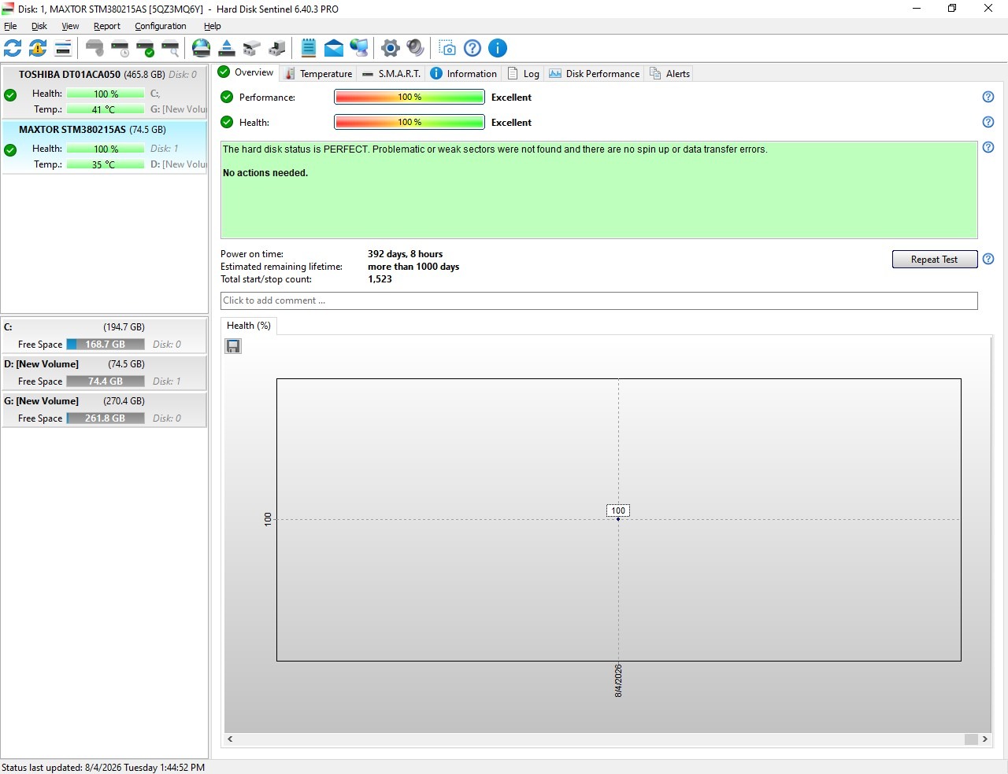
Task: Open the File menu
Action: click(x=10, y=26)
